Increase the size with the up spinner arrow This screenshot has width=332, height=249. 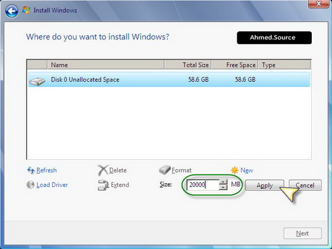(223, 182)
